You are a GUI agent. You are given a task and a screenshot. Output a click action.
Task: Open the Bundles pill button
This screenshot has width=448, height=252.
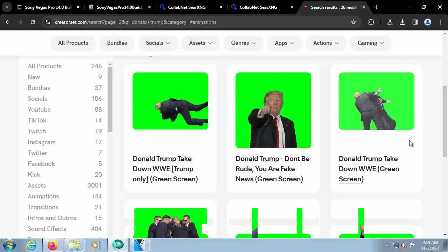(117, 43)
